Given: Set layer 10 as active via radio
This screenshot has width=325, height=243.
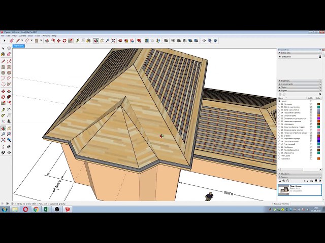Looking at the screenshot, I should click(x=279, y=130).
